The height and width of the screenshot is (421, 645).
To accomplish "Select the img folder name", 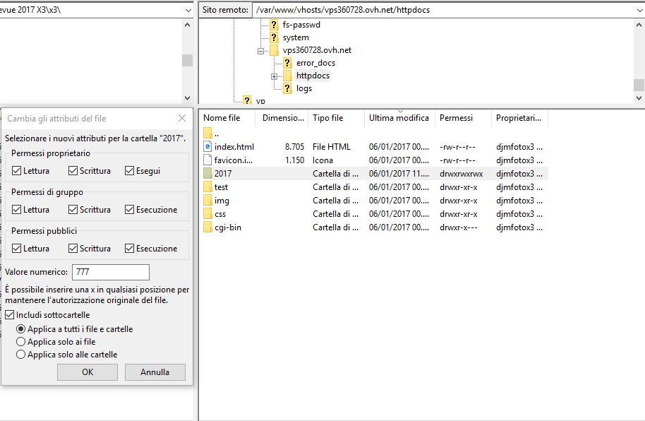I will [222, 201].
